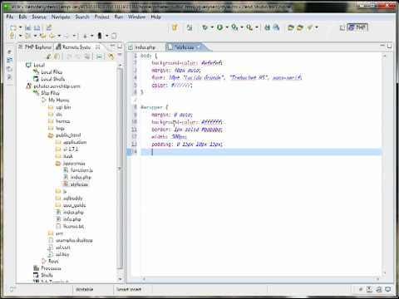Open the File menu
This screenshot has width=399, height=299.
[x=10, y=17]
